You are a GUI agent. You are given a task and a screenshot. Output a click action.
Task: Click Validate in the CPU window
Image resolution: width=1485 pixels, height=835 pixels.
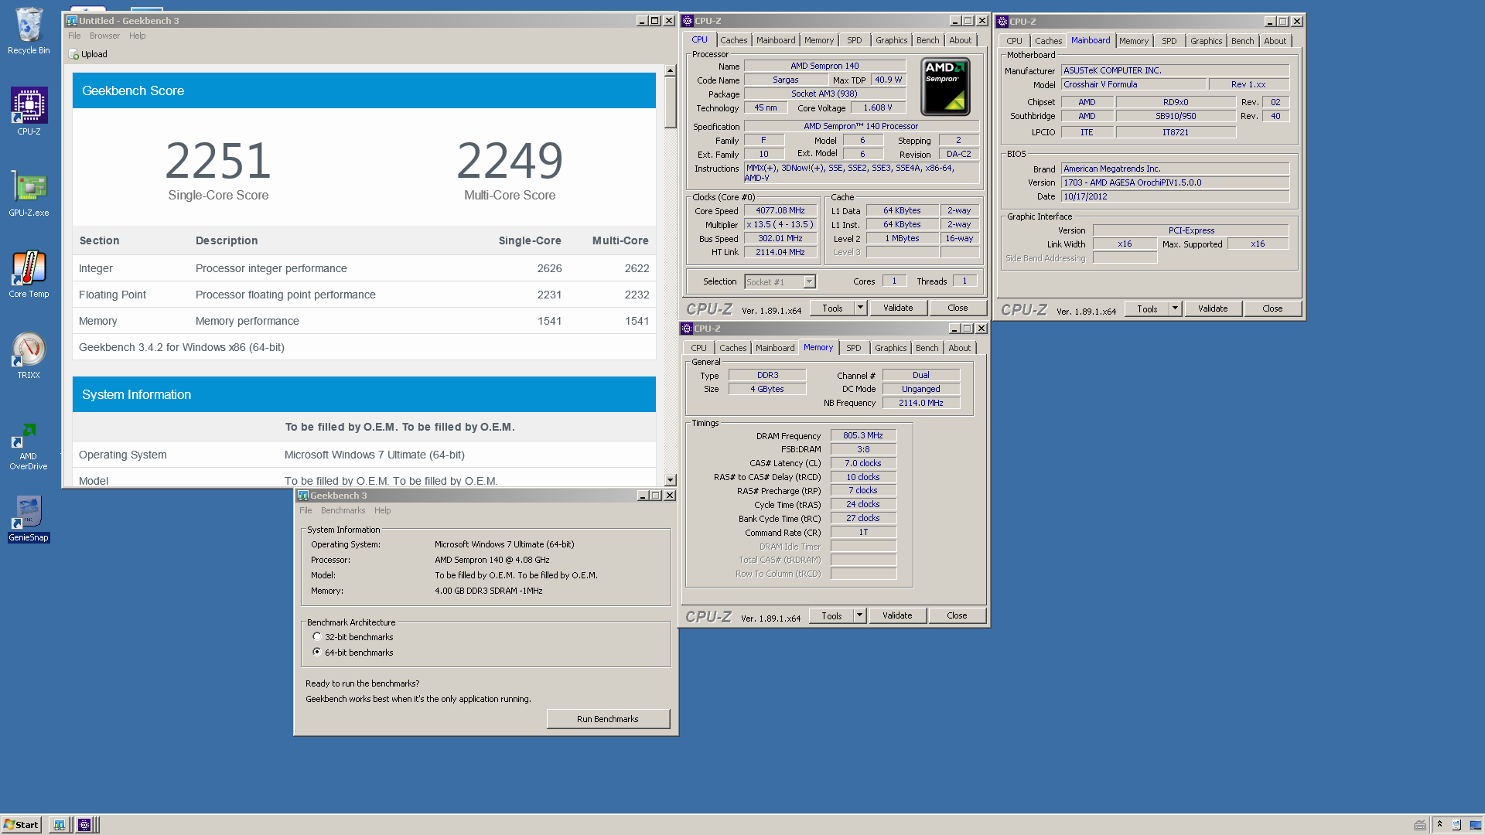[898, 308]
